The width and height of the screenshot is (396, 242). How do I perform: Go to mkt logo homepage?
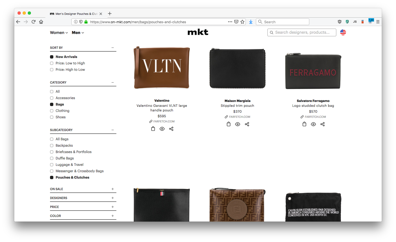pos(198,32)
